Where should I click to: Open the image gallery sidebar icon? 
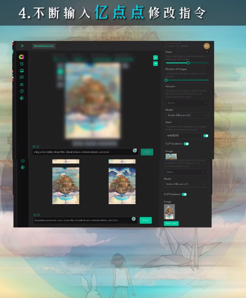pyautogui.click(x=22, y=71)
